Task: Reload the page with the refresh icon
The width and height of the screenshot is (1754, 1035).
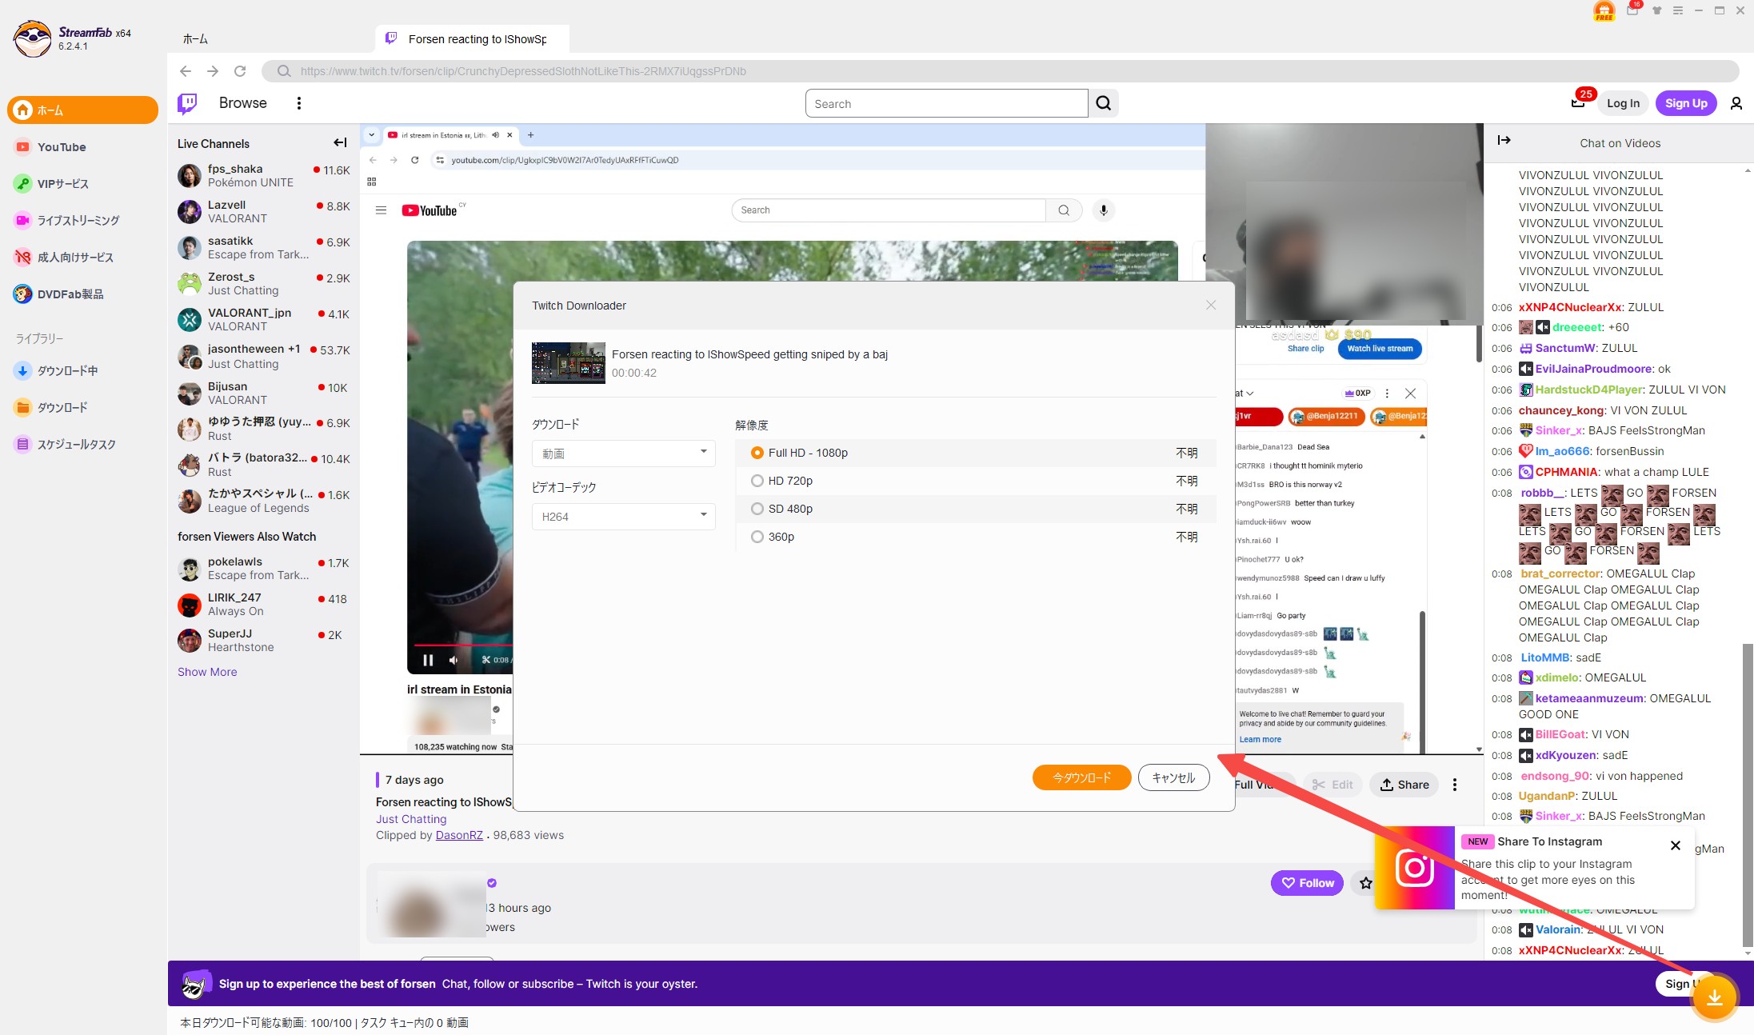Action: tap(240, 71)
